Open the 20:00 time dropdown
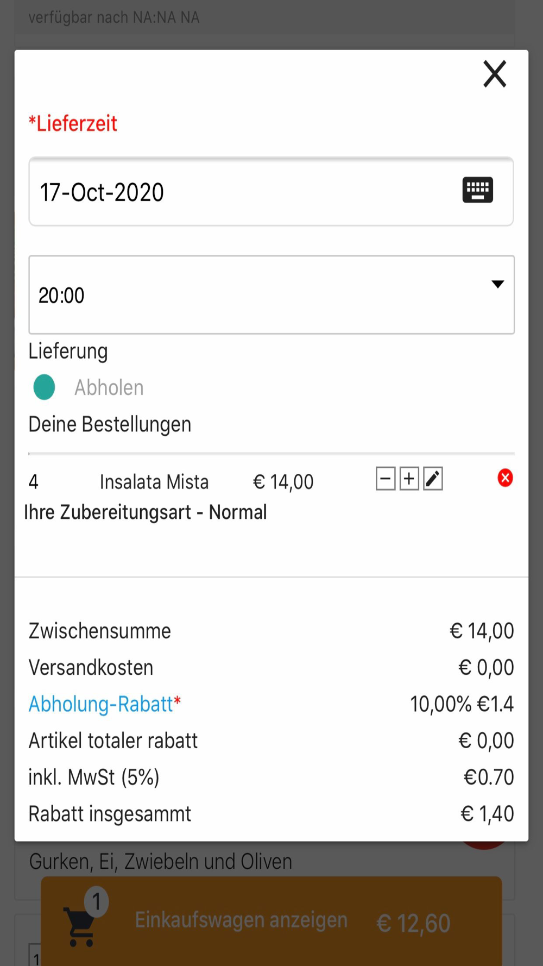Screen dimensions: 543x966 [x=261, y=295]
